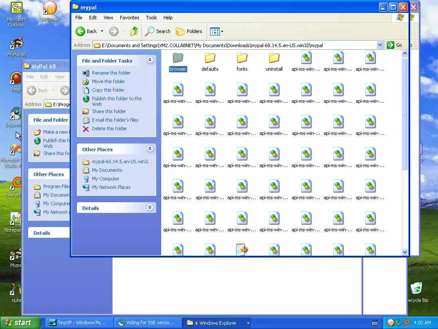Open the Favorites menu

pyautogui.click(x=129, y=18)
